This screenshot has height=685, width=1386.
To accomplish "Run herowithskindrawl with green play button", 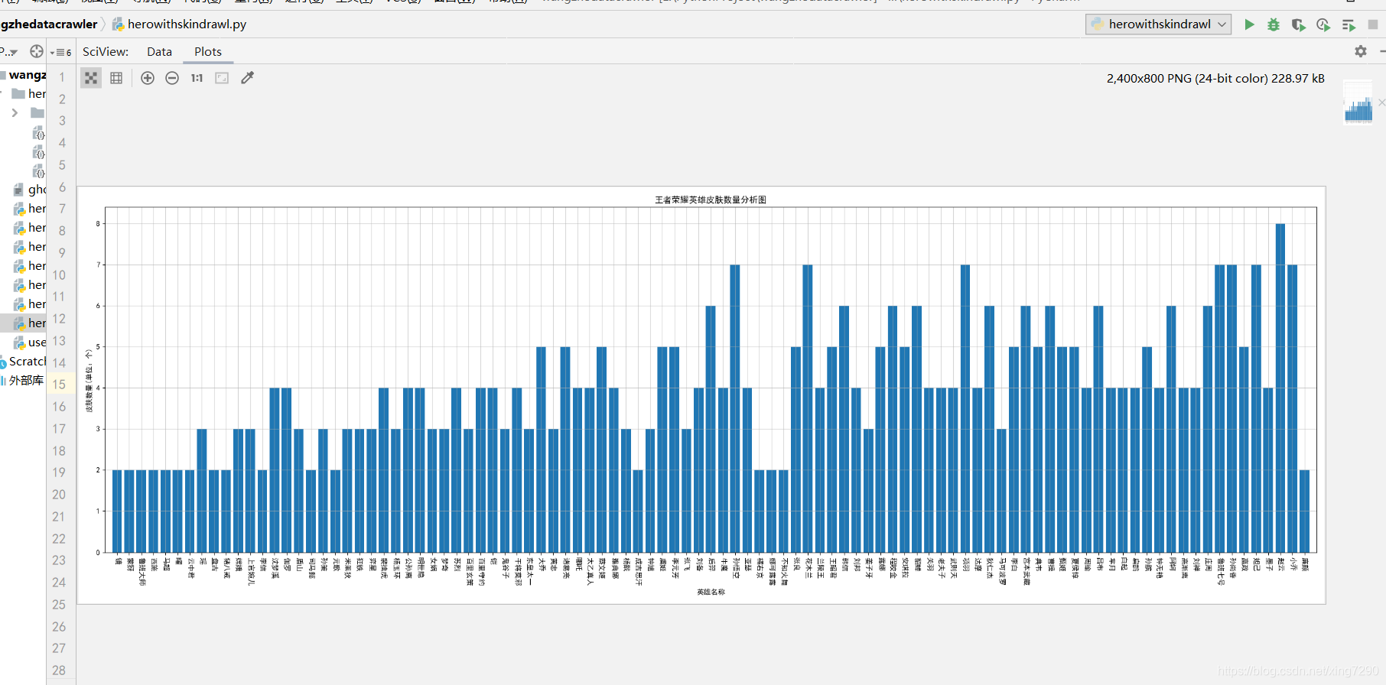I will pos(1249,24).
